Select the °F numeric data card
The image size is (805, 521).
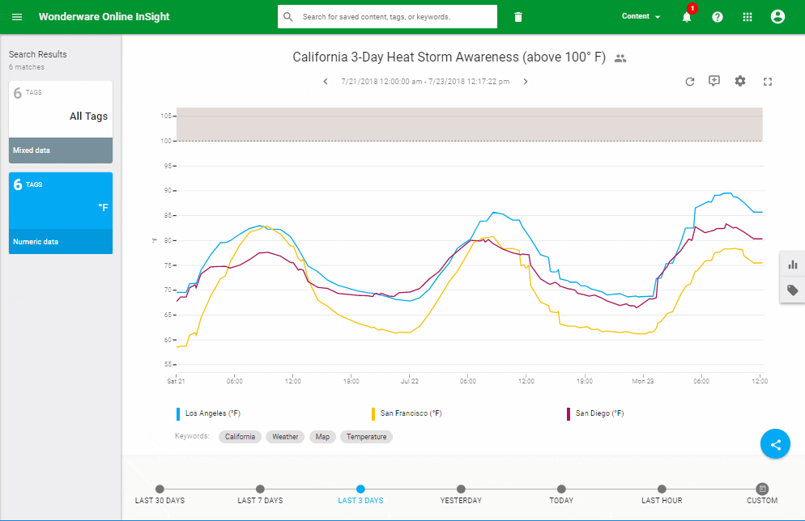tap(61, 214)
